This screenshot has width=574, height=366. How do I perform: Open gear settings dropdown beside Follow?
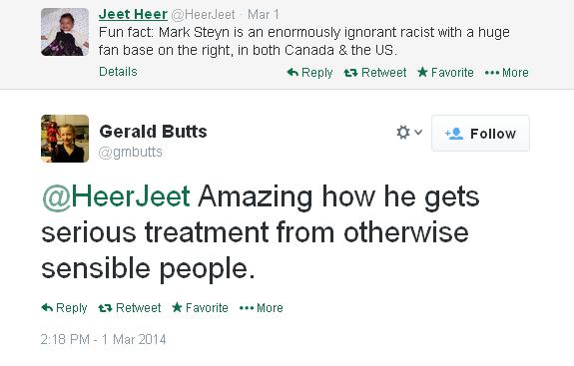click(409, 133)
